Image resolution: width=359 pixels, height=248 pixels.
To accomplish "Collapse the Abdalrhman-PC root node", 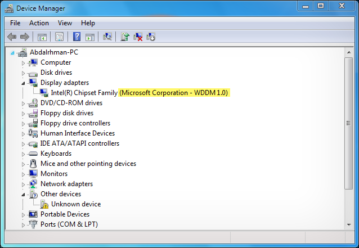I will 12,53.
